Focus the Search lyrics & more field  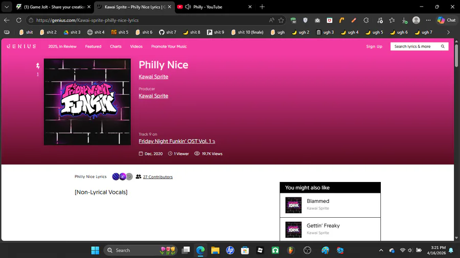(419, 46)
